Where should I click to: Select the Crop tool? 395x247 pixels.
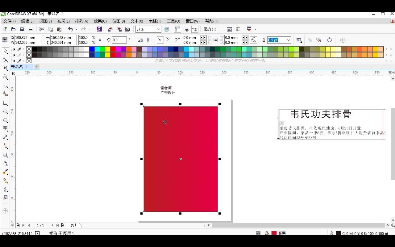coord(5,68)
